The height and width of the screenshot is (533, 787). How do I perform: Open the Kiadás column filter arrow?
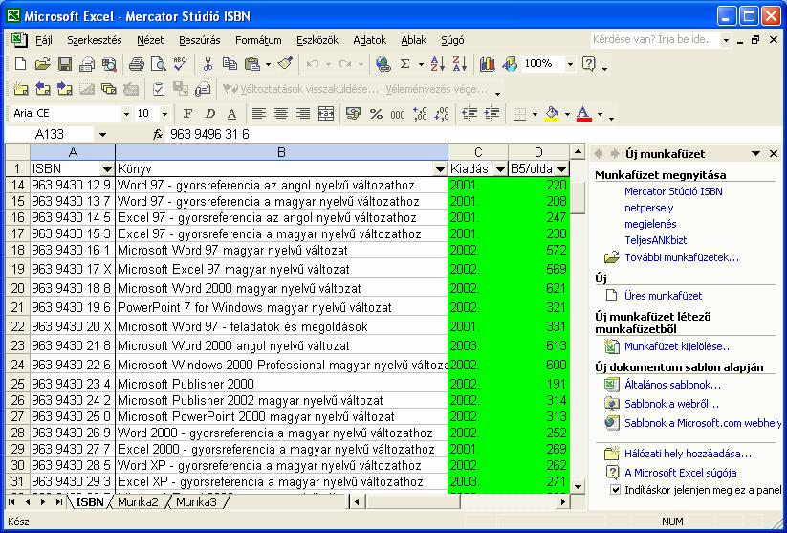500,169
